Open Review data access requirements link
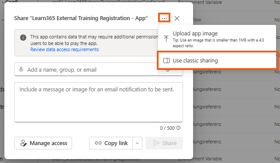Viewport: 280px width, 163px height. click(64, 49)
